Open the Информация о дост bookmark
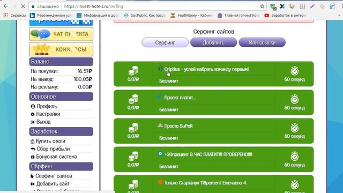343x193 pixels. pyautogui.click(x=98, y=16)
